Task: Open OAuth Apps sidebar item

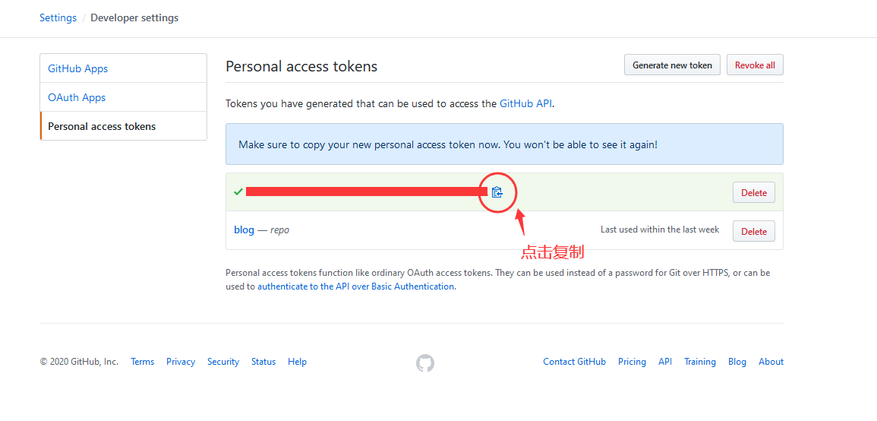Action: (77, 97)
